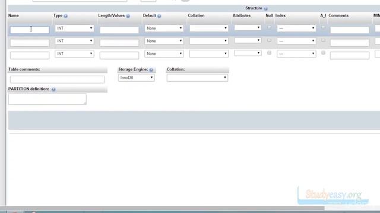Viewport: 380px width, 213px height.
Task: Enable A_I checkbox in second column row
Action: pyautogui.click(x=323, y=40)
